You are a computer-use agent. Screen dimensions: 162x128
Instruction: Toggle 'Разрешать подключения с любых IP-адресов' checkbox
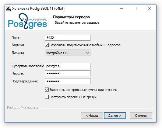click(47, 45)
